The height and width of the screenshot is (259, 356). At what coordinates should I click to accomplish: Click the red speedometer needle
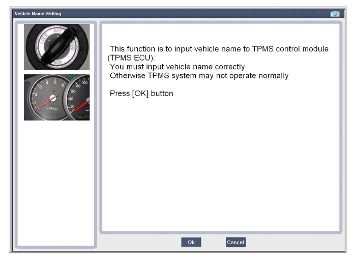[80, 105]
